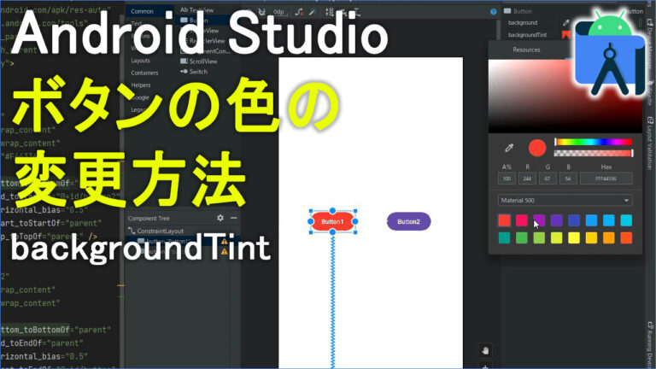
Task: Click the Infer Constraints magic wand icon
Action: coord(313,12)
